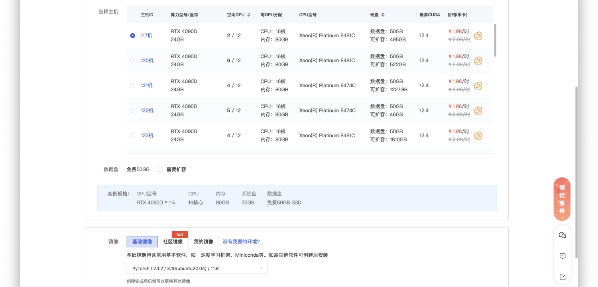Click the 领优惠券 floating button

[562, 199]
